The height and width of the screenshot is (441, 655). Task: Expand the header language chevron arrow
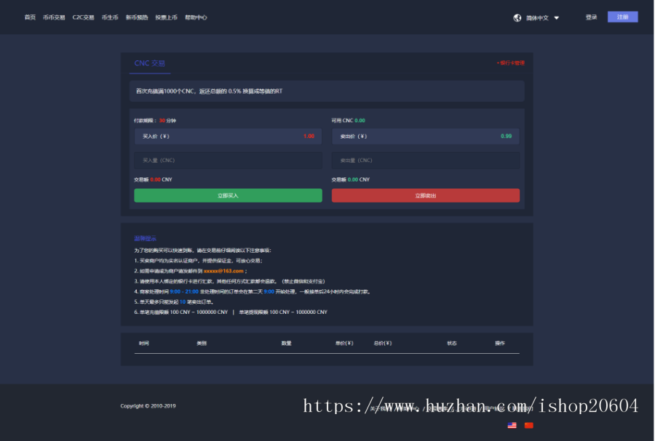click(557, 17)
